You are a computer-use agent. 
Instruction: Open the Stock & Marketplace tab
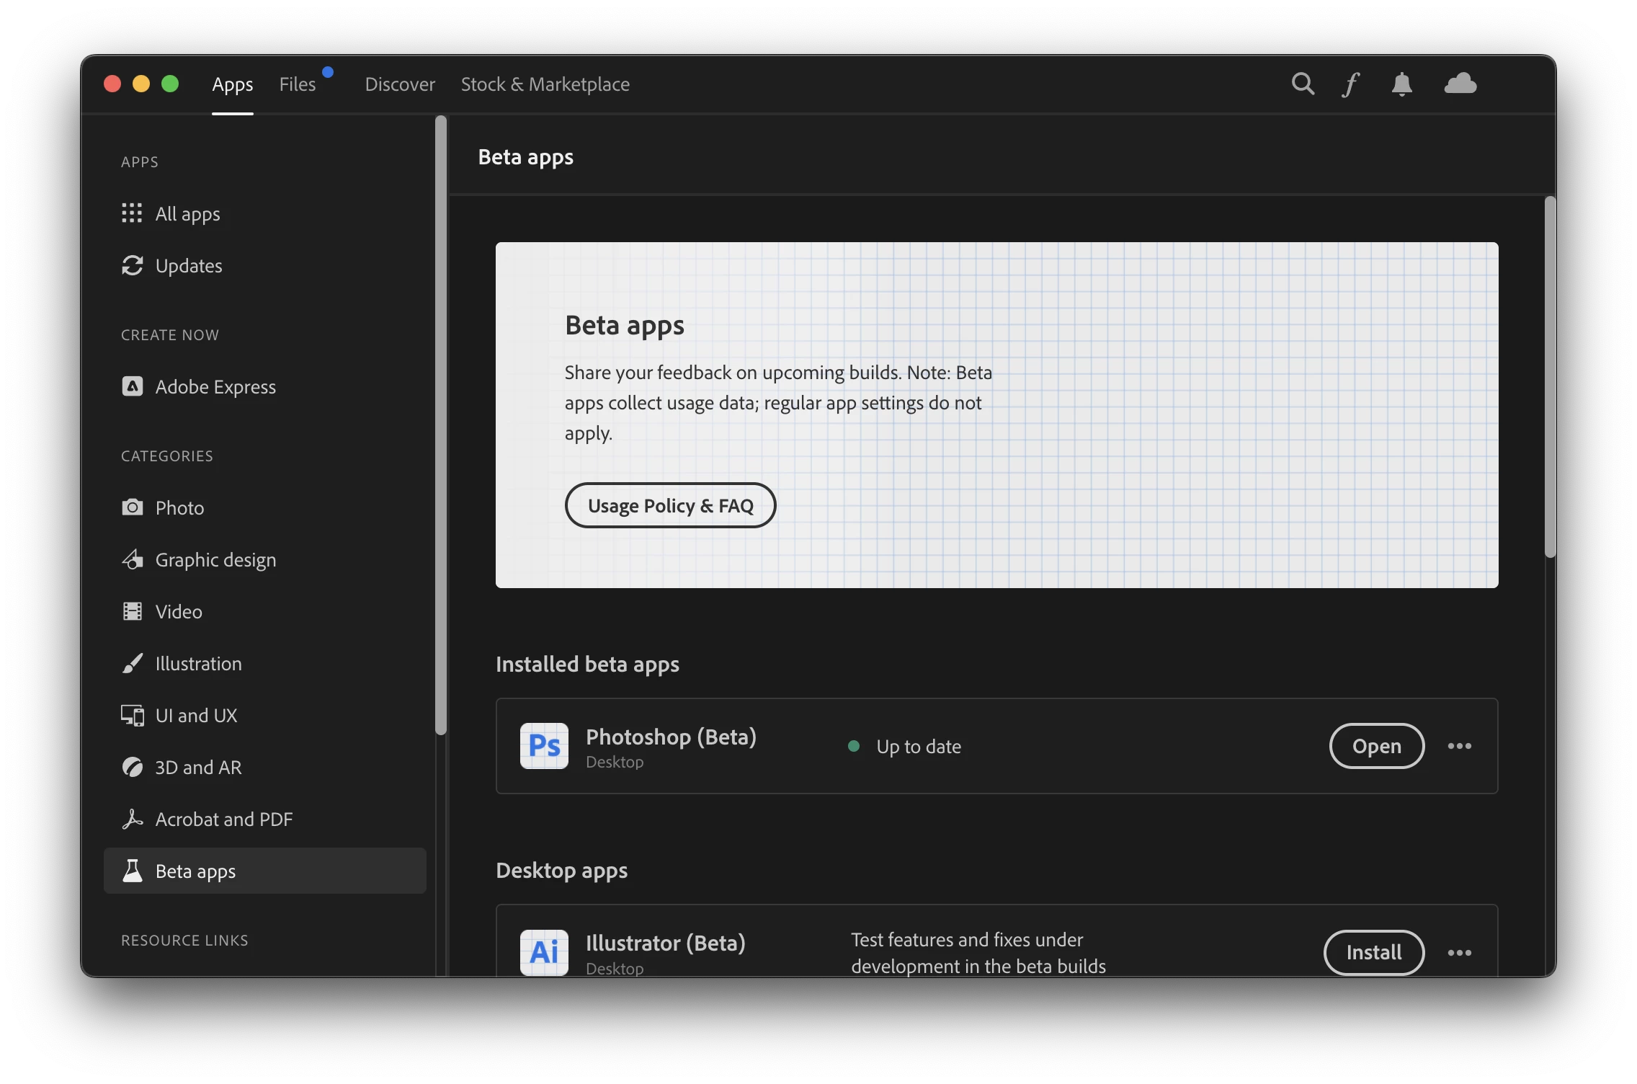click(545, 84)
